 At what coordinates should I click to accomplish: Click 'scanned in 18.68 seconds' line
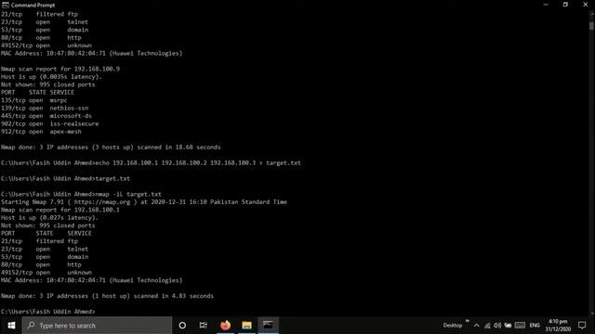pos(111,147)
